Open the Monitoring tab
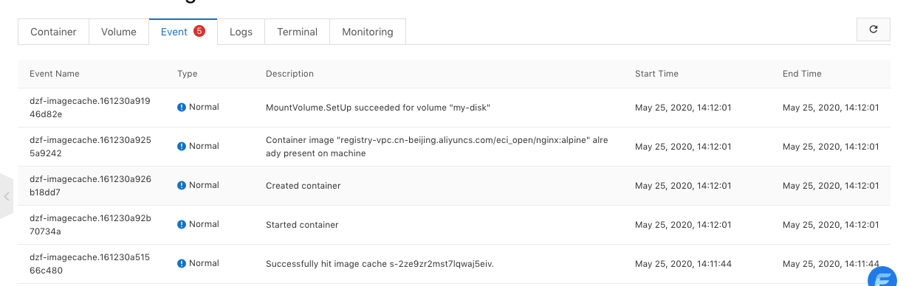The height and width of the screenshot is (286, 906). [368, 32]
